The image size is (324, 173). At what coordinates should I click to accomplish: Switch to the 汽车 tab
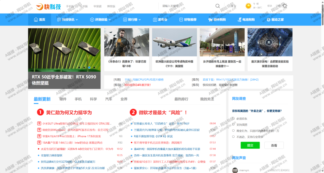click(109, 99)
